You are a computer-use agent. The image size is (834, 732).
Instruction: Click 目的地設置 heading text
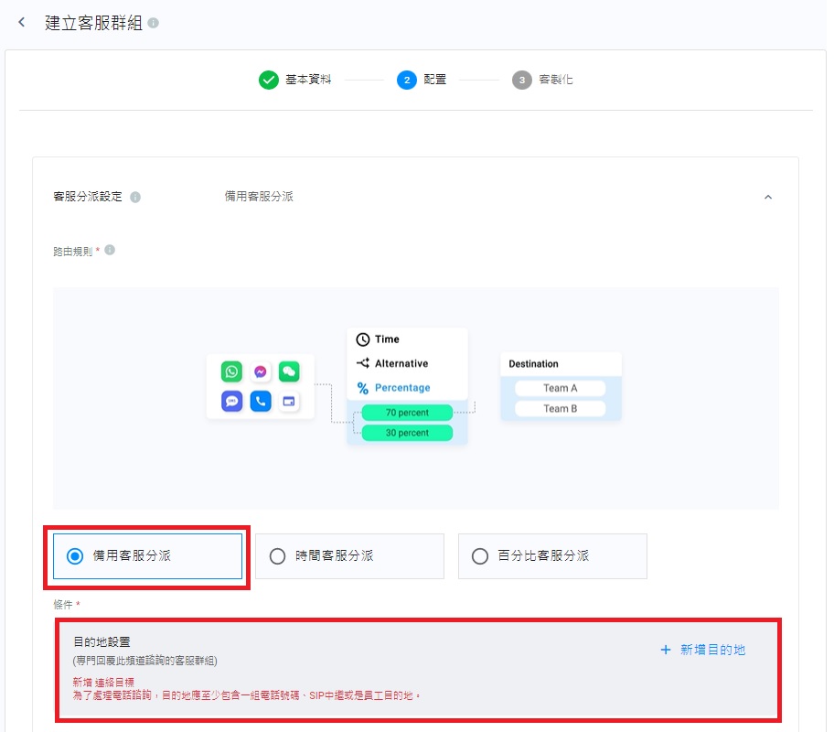102,642
